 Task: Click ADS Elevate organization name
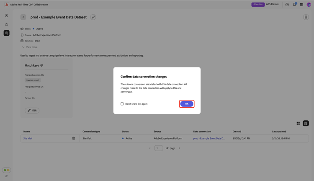point(272,4)
